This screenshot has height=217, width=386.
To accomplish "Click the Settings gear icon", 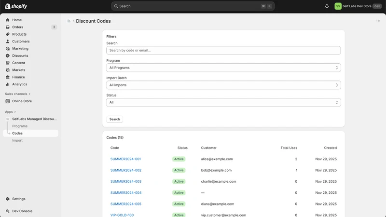I will [x=8, y=199].
